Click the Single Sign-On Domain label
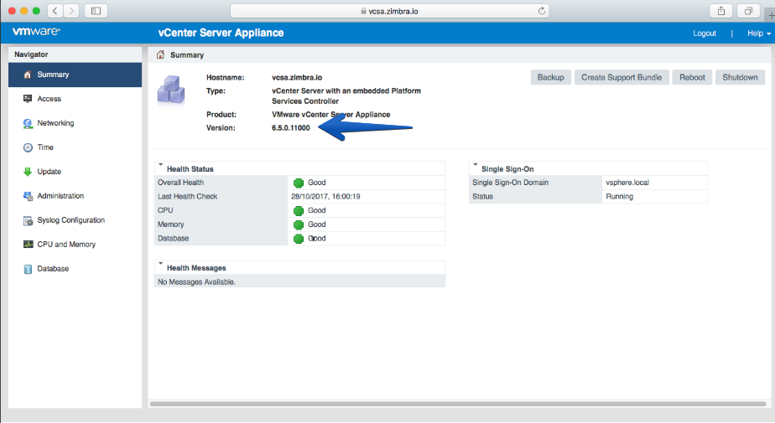Viewport: 775px width, 423px height. coord(510,183)
